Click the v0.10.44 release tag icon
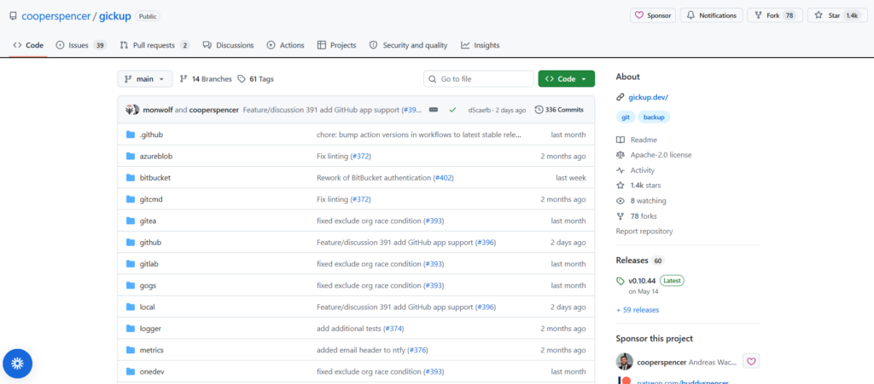 621,281
